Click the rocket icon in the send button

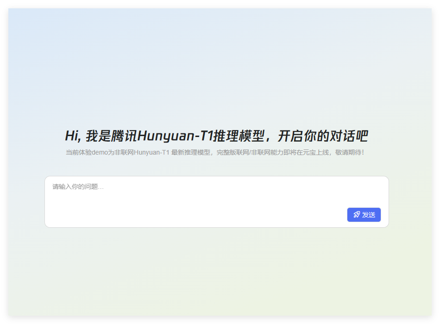tap(356, 215)
